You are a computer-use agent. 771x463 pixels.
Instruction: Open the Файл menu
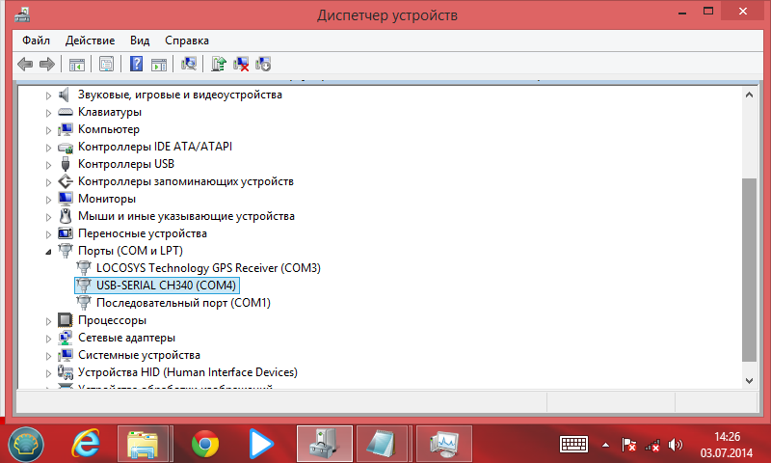pos(36,41)
